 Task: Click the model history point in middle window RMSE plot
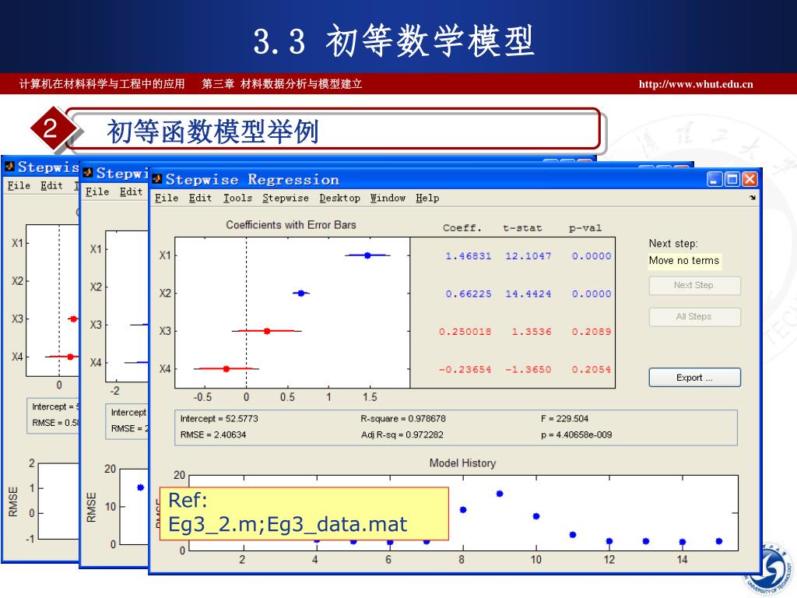click(141, 487)
